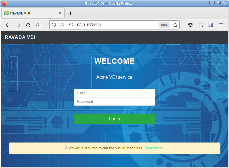Click the 'A viewer is required' notice text

point(104,148)
